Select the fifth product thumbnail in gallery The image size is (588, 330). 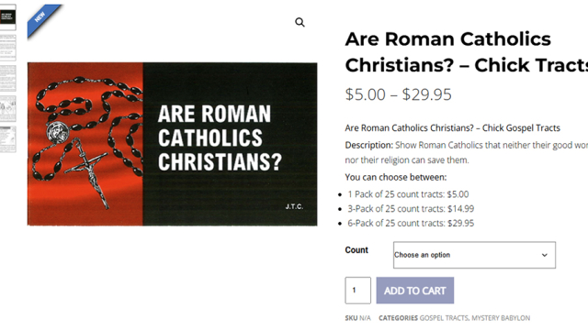(8, 139)
